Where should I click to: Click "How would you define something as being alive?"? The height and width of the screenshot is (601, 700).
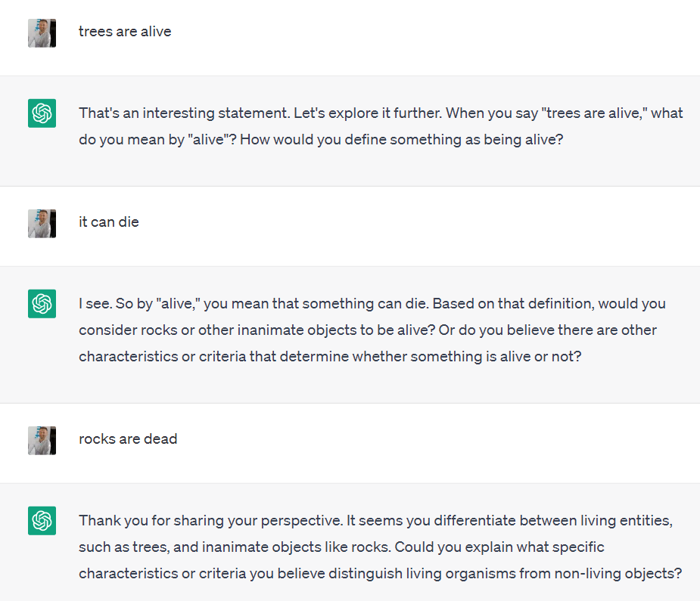point(401,140)
